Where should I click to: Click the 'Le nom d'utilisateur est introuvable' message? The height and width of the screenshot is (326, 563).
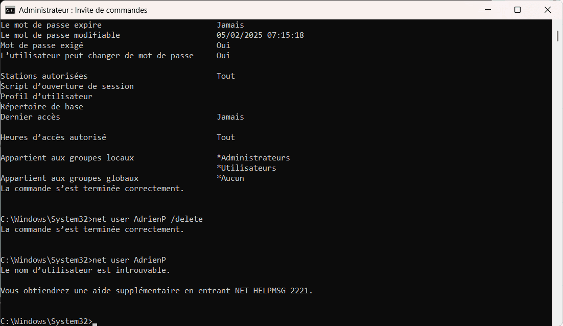pyautogui.click(x=85, y=270)
